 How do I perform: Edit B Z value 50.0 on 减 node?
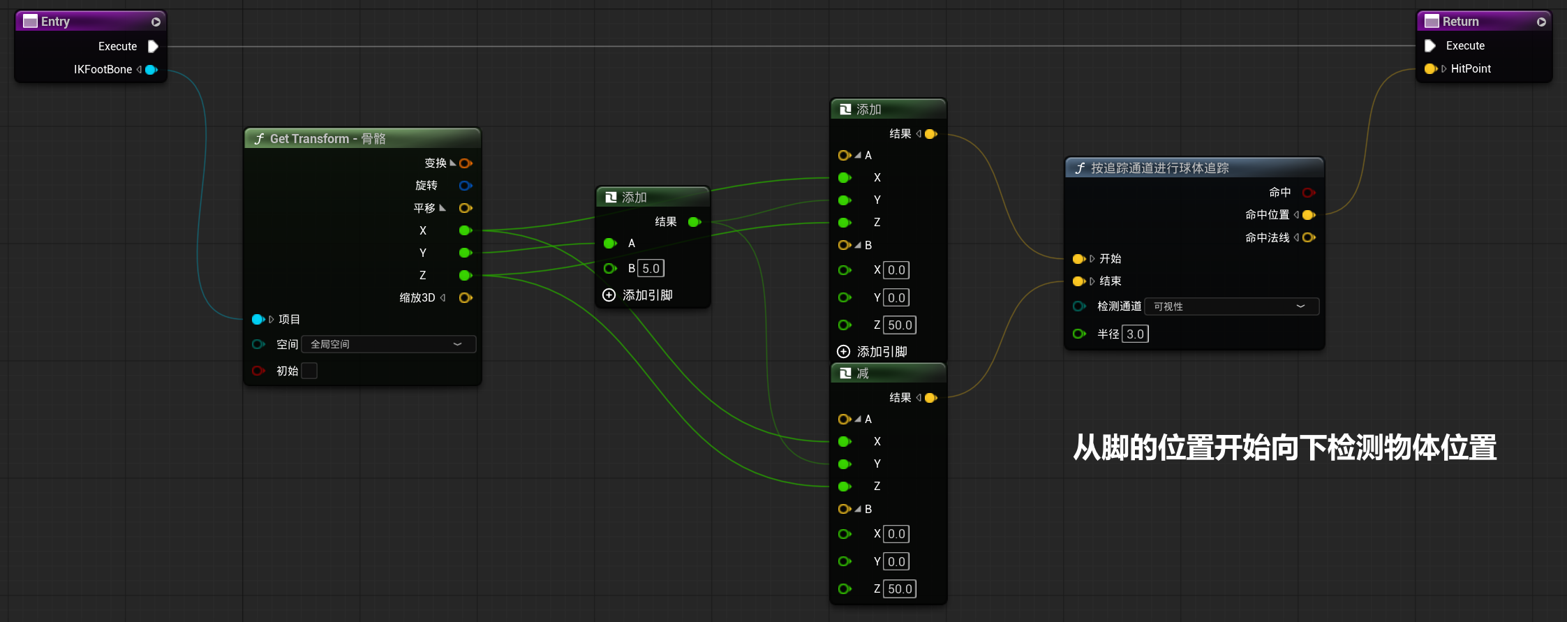(900, 589)
